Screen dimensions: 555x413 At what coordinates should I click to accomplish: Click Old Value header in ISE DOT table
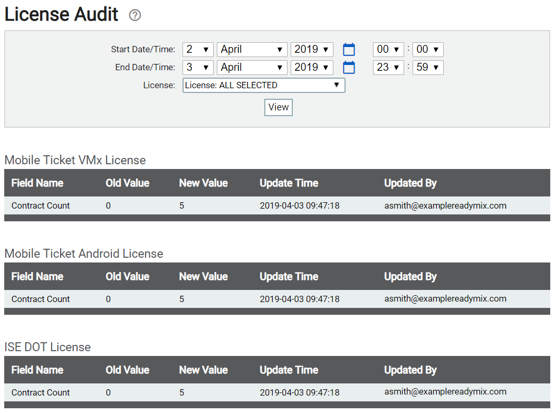click(128, 370)
